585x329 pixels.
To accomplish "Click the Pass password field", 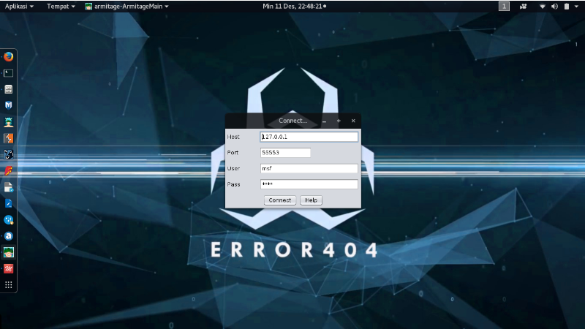I will click(x=309, y=184).
